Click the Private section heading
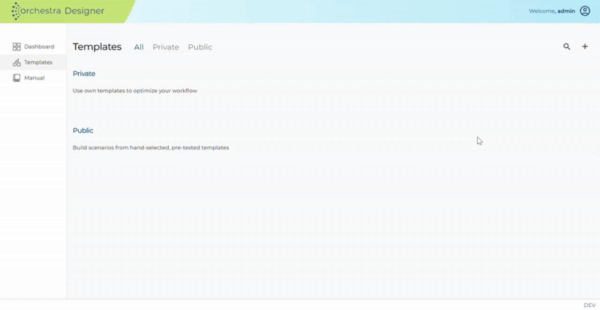This screenshot has width=600, height=310. point(84,74)
